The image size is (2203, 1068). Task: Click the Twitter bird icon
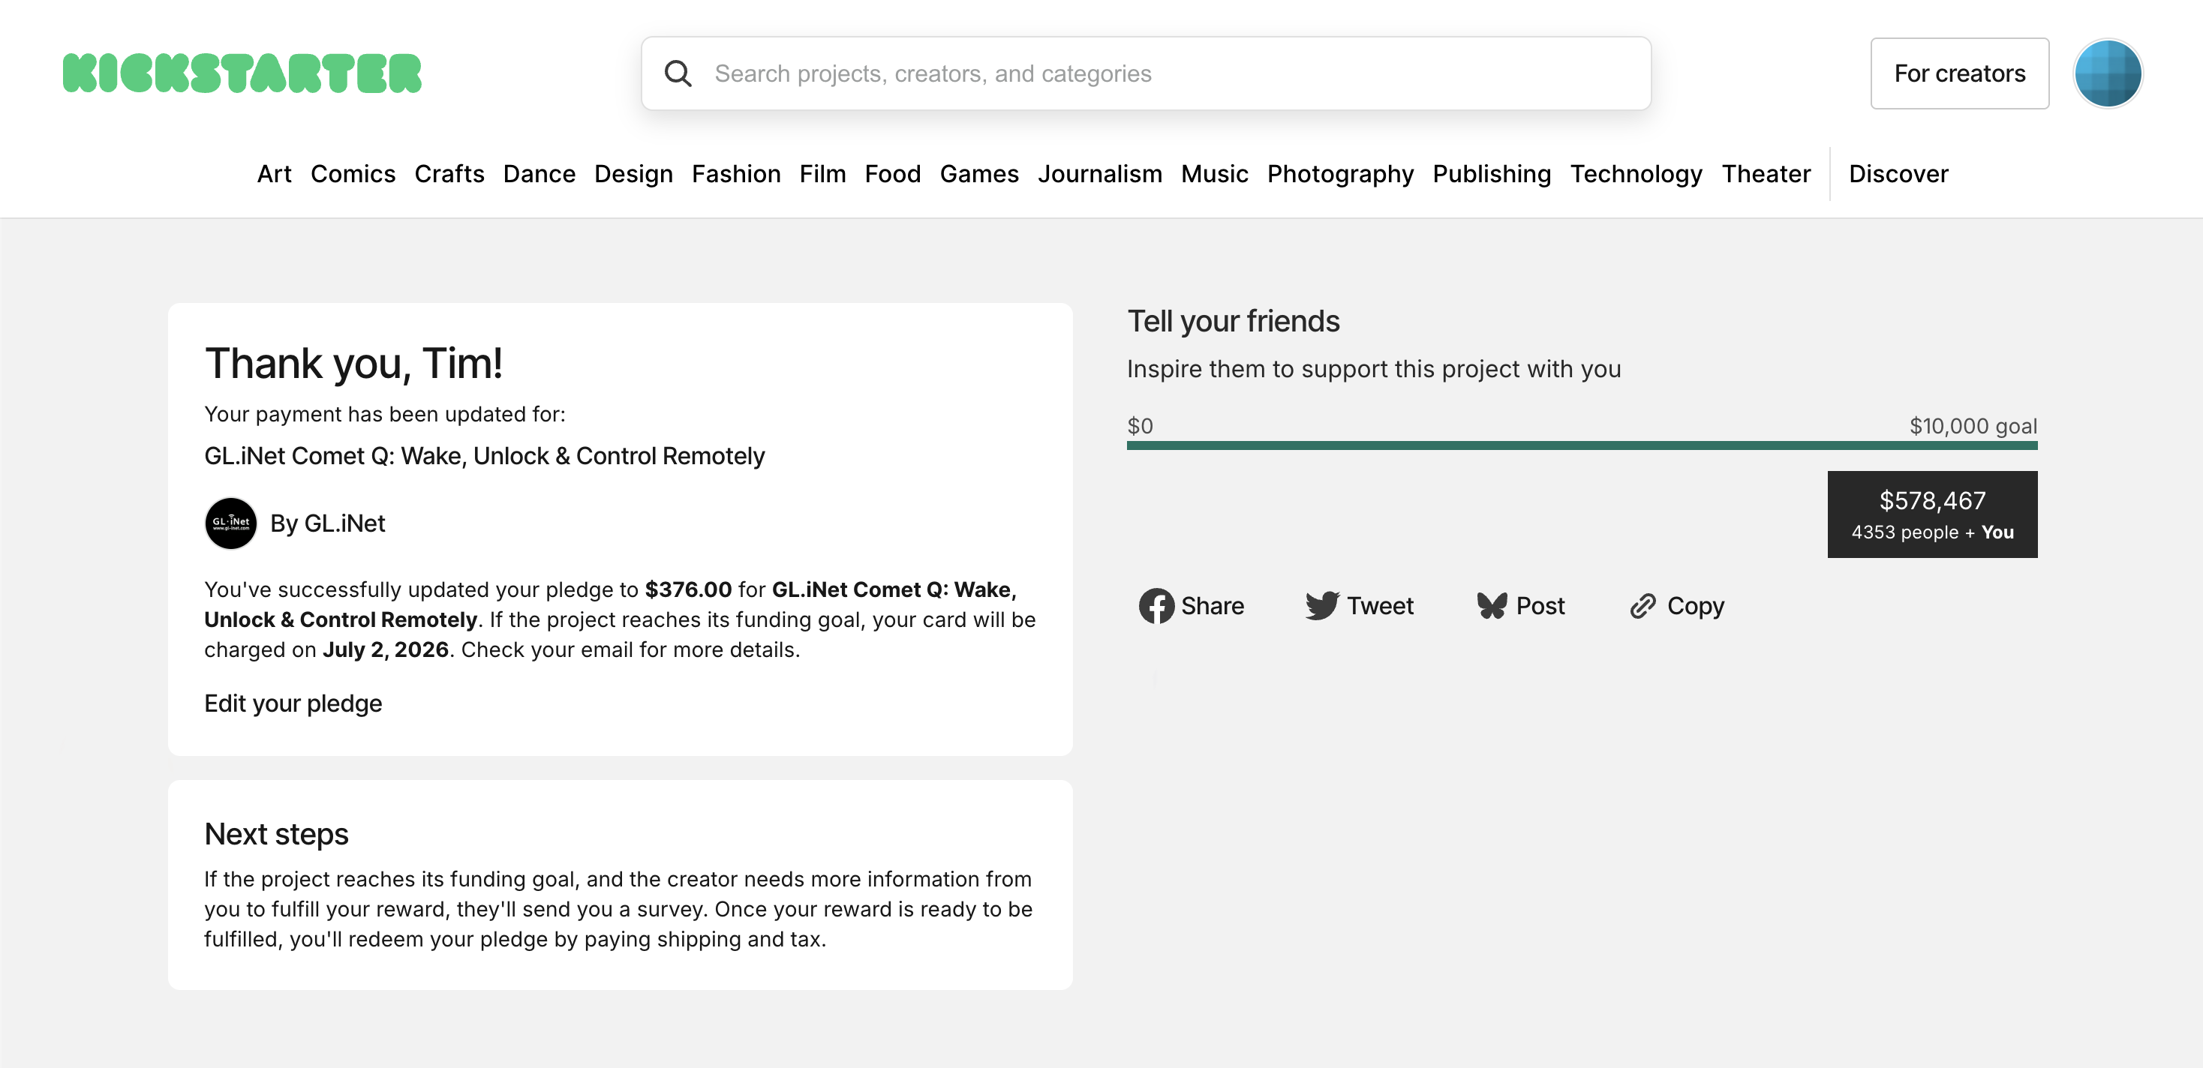pyautogui.click(x=1322, y=606)
